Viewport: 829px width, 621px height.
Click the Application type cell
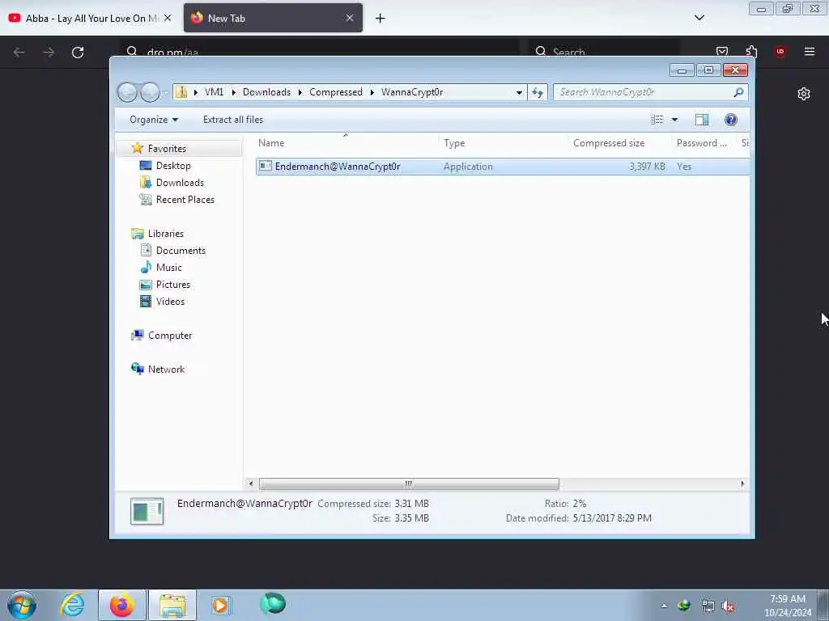pyautogui.click(x=468, y=167)
